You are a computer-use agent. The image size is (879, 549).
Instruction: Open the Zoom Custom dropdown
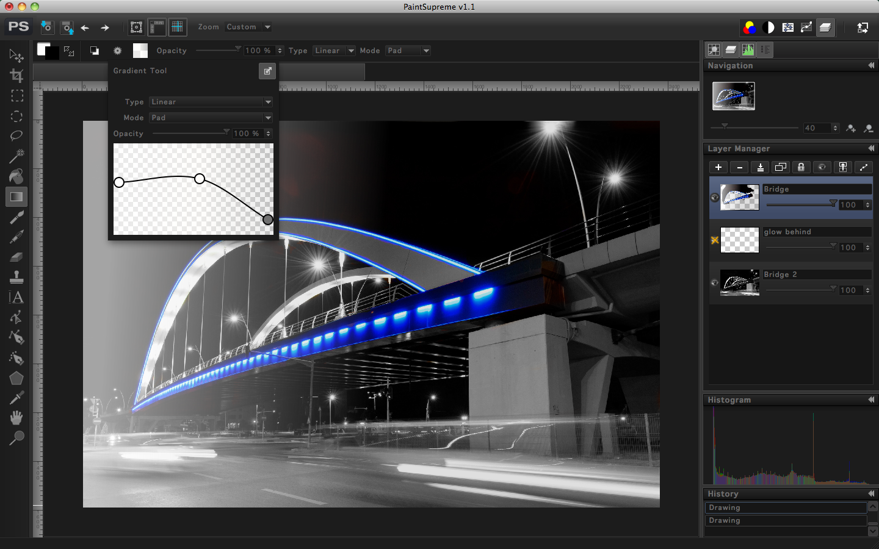pos(248,27)
